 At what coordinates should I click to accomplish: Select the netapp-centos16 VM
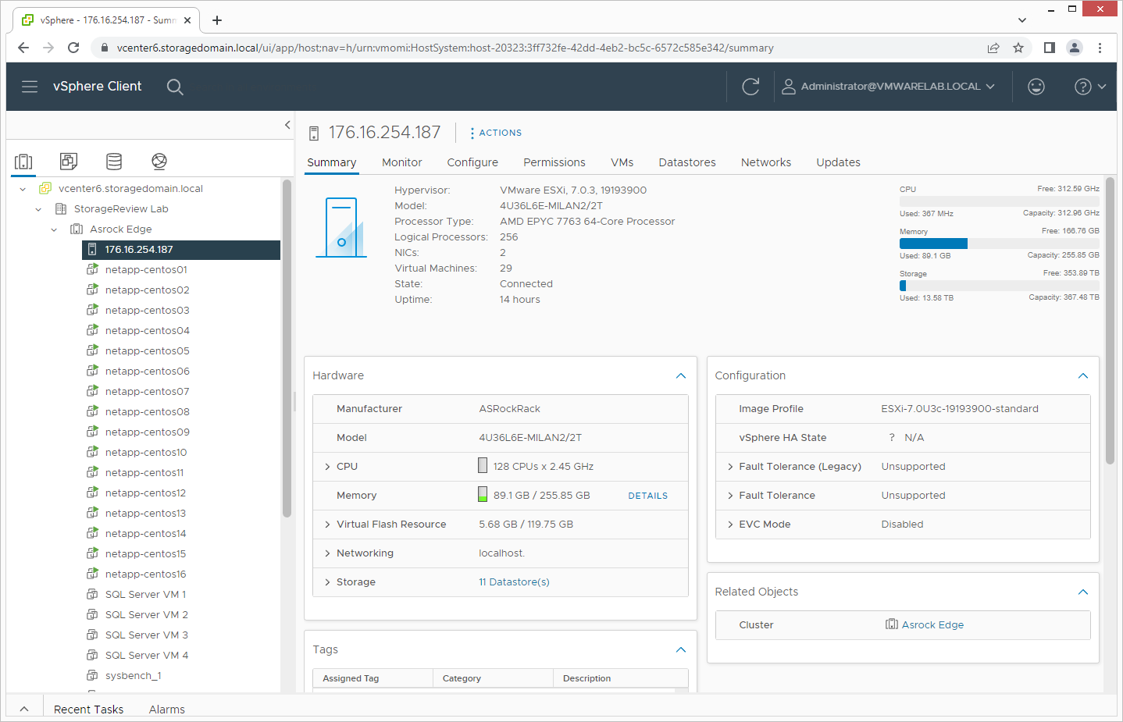145,574
